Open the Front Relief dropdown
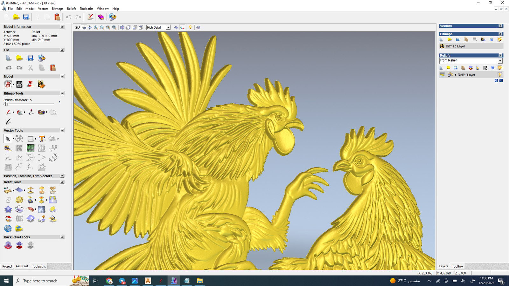509x286 pixels. coord(500,61)
